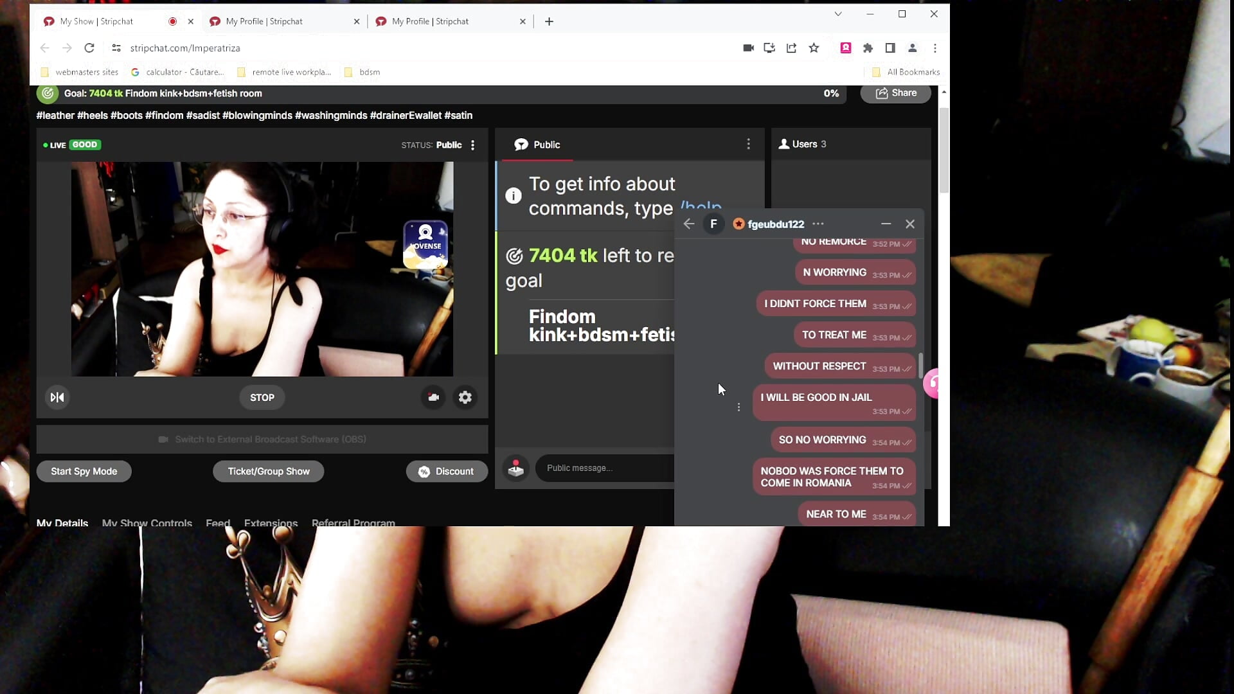Open the Extensions puzzle icon
This screenshot has width=1234, height=694.
[868, 48]
